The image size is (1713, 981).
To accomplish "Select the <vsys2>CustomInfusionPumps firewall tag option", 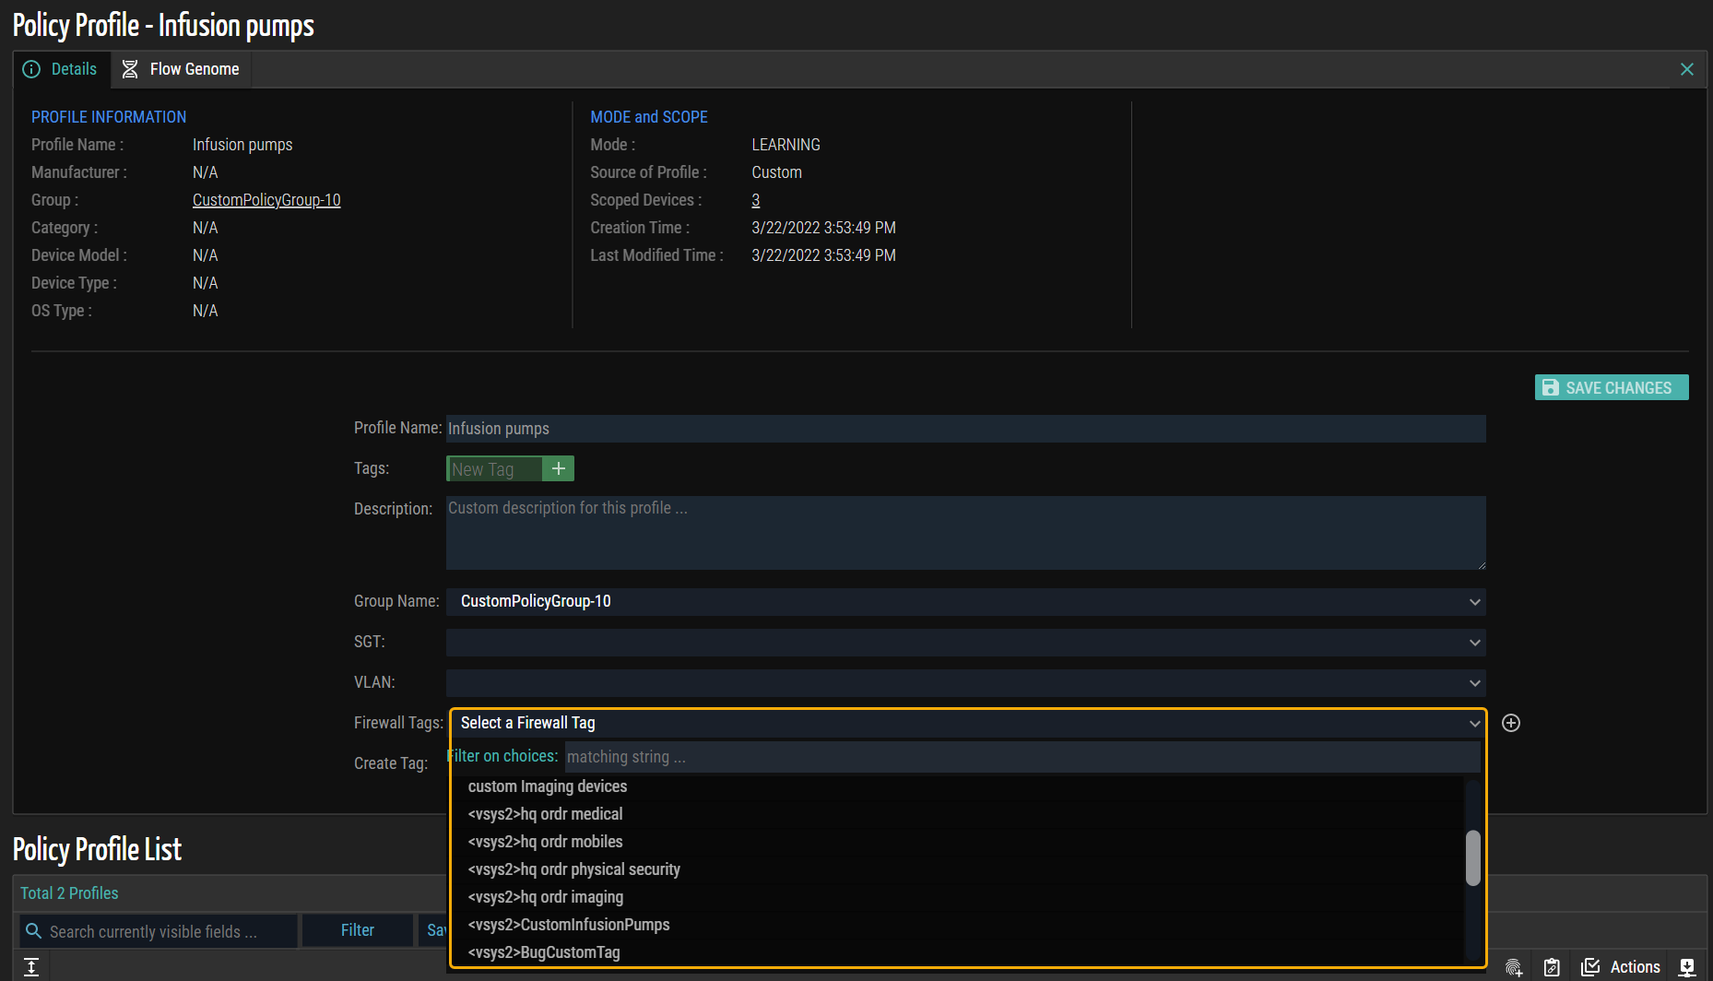I will tap(569, 925).
